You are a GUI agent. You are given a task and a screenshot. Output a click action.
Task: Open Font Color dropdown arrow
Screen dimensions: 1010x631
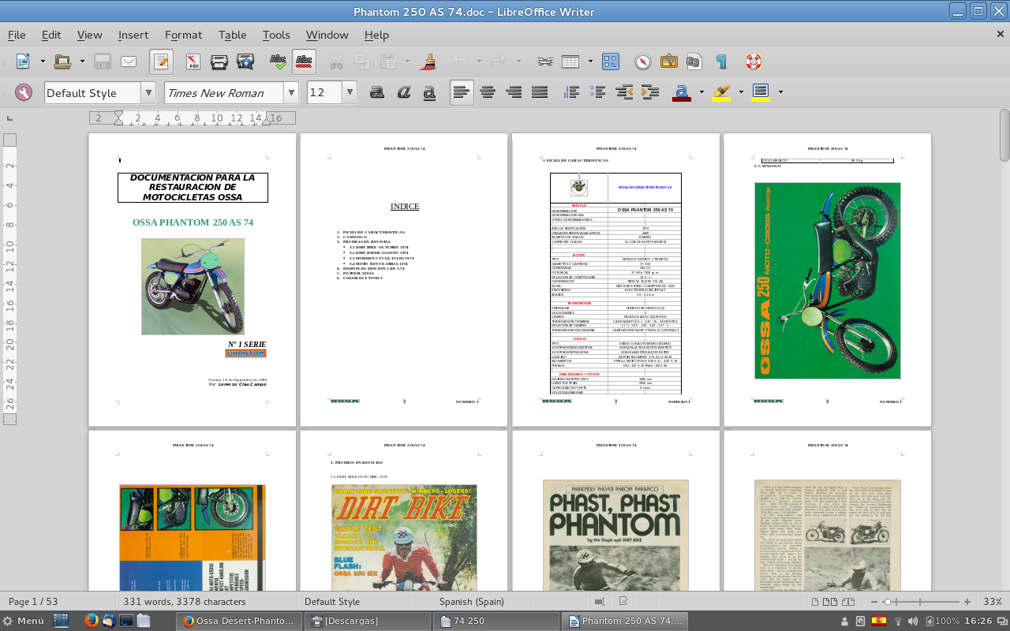click(701, 92)
